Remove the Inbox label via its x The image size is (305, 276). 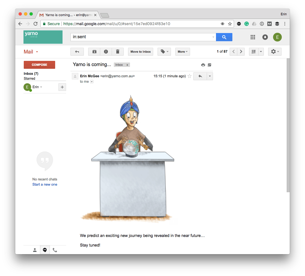click(x=127, y=65)
